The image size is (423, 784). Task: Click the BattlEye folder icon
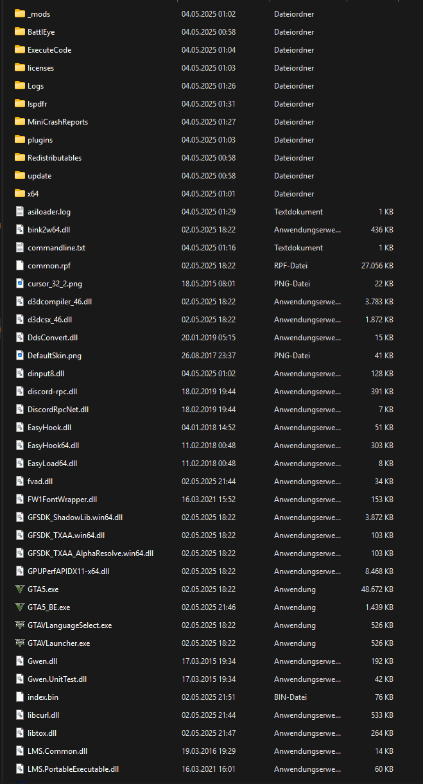tap(19, 31)
